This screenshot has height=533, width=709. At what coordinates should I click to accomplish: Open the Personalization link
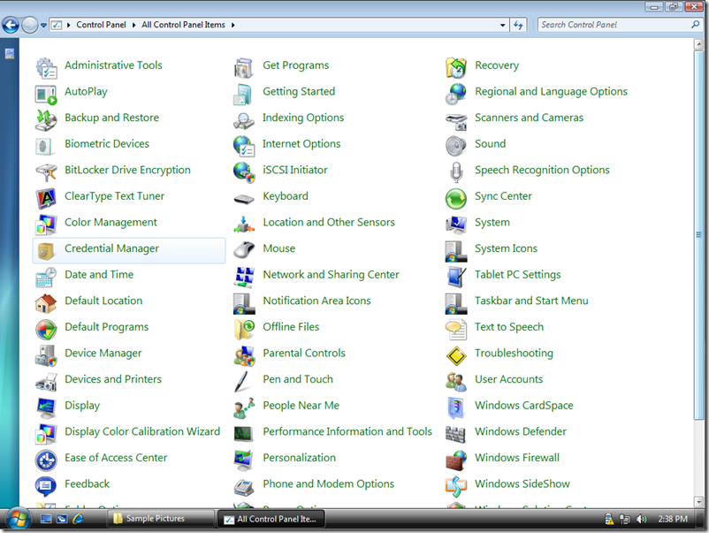[299, 458]
